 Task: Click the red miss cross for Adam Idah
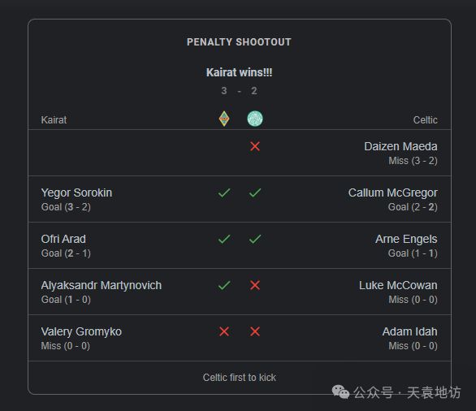click(255, 331)
